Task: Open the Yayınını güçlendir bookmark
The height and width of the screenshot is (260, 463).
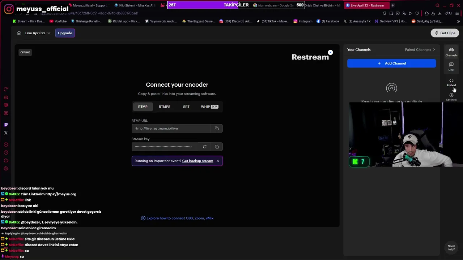Action: (161, 21)
